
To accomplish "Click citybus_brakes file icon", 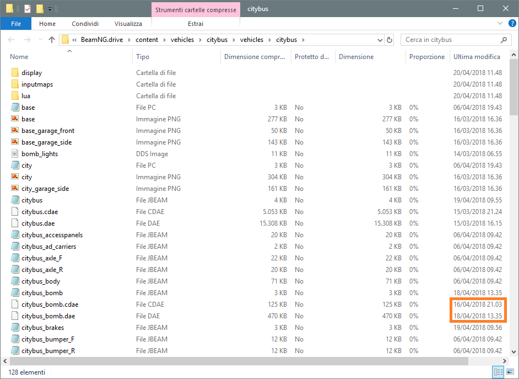I will tap(15, 328).
